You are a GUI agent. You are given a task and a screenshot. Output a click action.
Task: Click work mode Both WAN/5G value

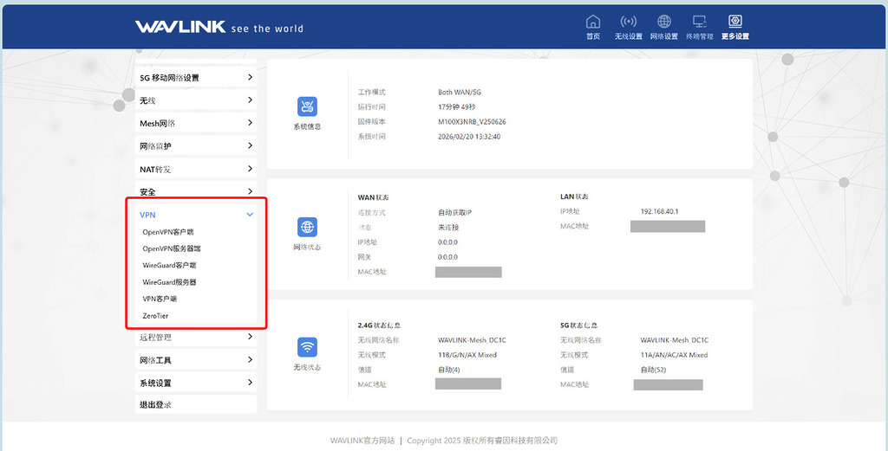click(x=460, y=92)
